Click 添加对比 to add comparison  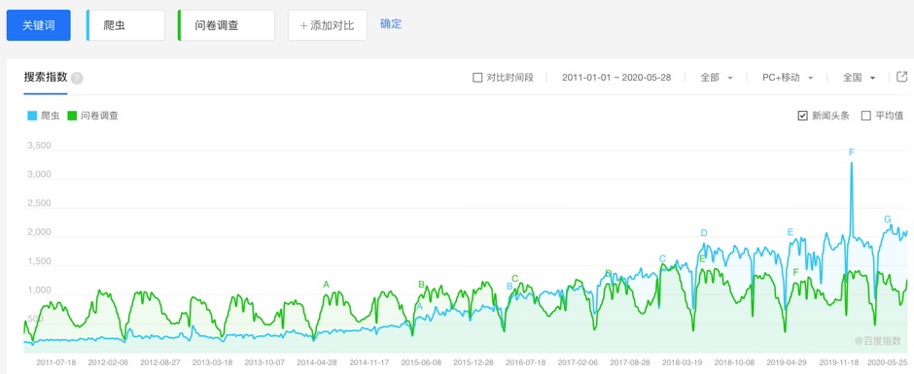328,25
